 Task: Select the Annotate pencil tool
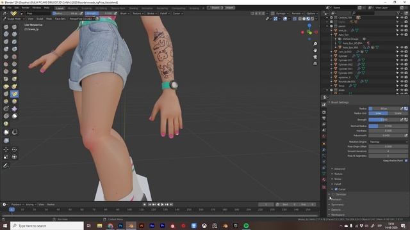[x=6, y=166]
